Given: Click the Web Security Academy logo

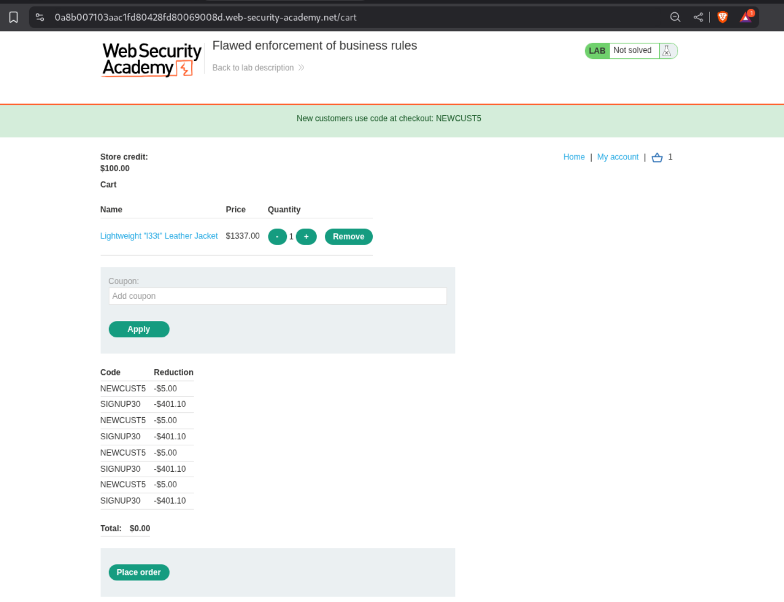Looking at the screenshot, I should click(x=151, y=59).
